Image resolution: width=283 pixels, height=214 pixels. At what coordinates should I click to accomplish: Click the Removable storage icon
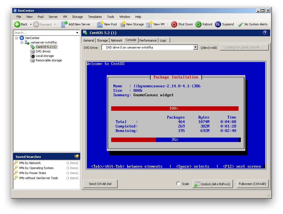pos(32,60)
